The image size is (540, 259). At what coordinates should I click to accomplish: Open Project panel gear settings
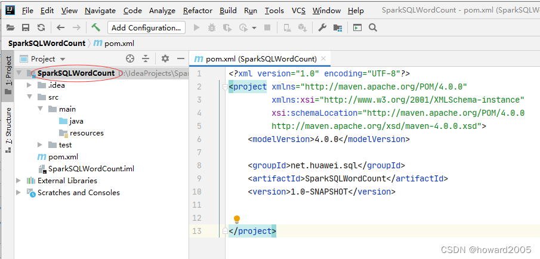pyautogui.click(x=165, y=58)
